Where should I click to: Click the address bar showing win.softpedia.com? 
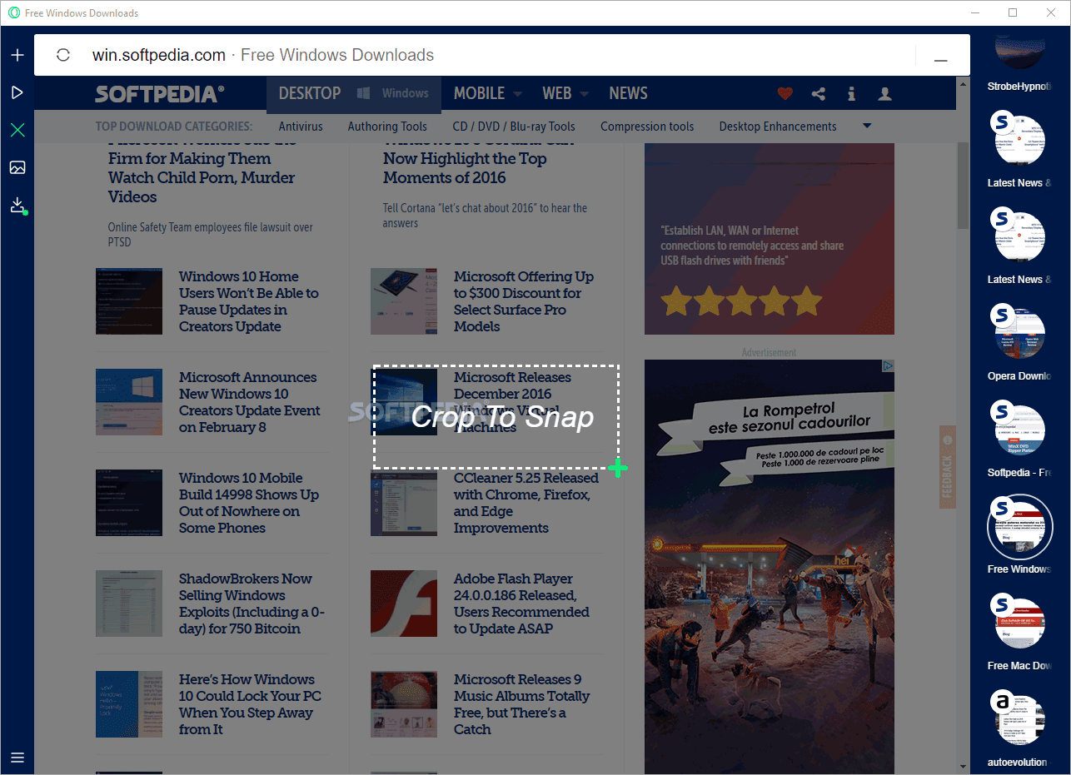pyautogui.click(x=502, y=55)
